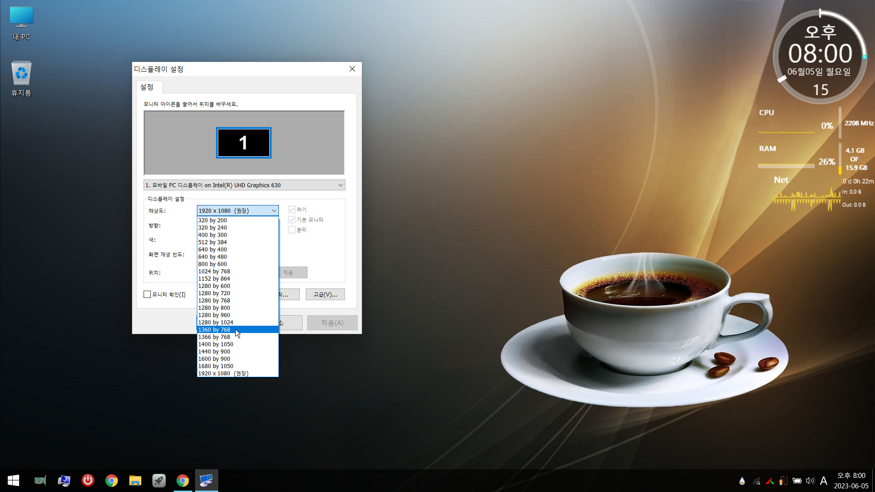Pick 1680 by 1050 resolution
This screenshot has width=875, height=492.
[x=237, y=366]
